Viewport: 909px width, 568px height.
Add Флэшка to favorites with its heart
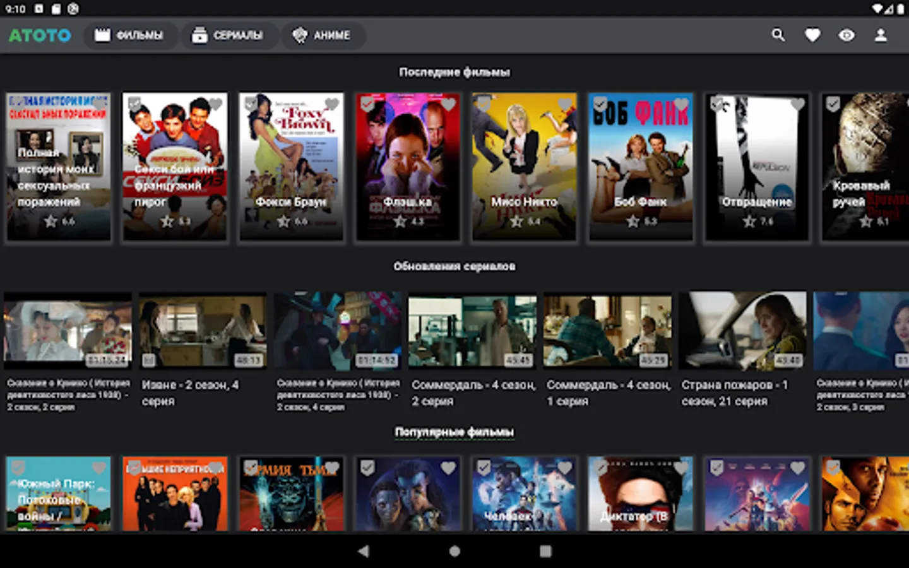tap(448, 104)
